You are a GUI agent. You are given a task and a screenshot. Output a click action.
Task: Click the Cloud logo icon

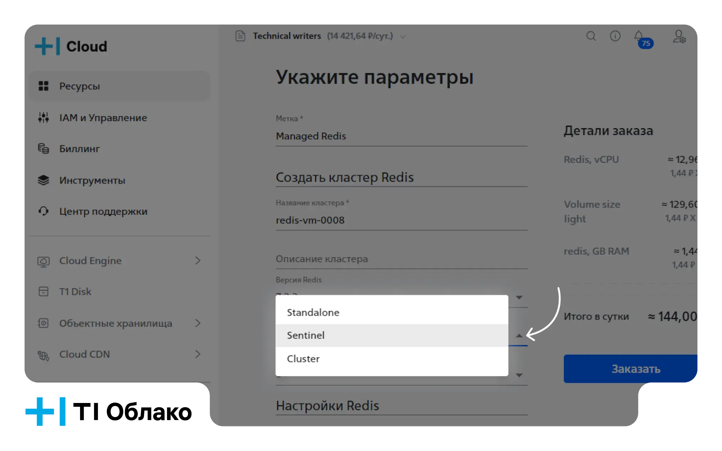click(47, 46)
